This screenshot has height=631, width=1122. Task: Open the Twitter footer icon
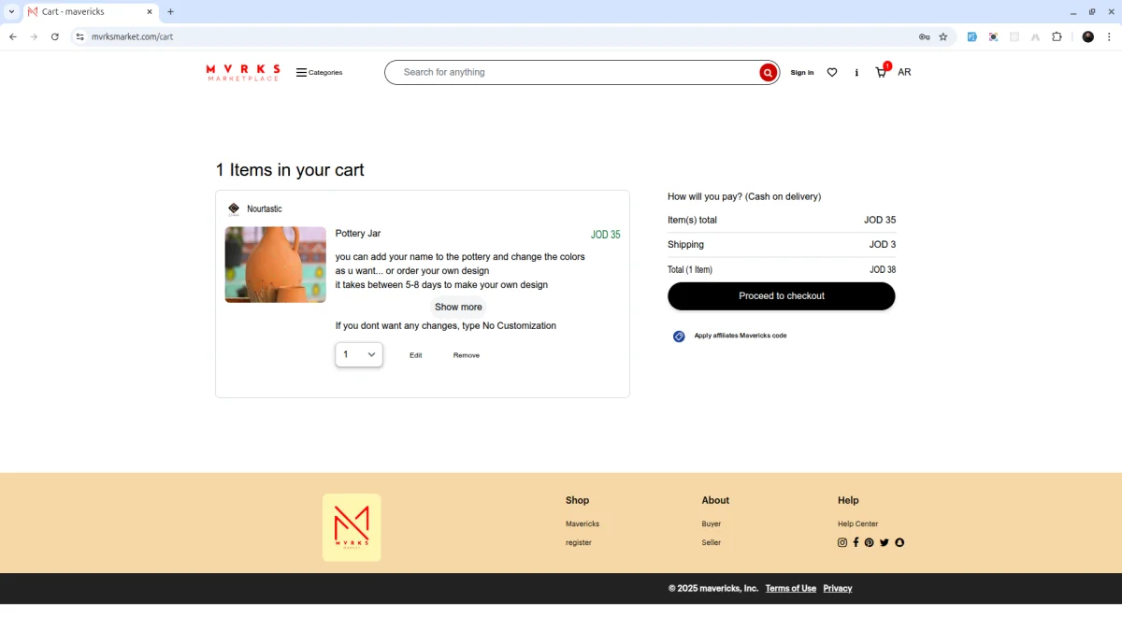[885, 542]
